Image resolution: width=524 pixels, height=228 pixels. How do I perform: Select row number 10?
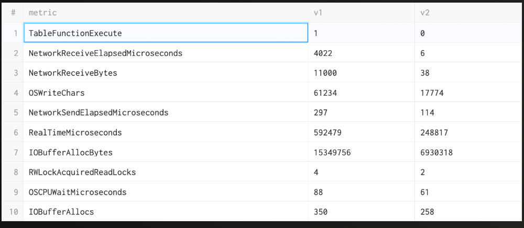pyautogui.click(x=13, y=211)
